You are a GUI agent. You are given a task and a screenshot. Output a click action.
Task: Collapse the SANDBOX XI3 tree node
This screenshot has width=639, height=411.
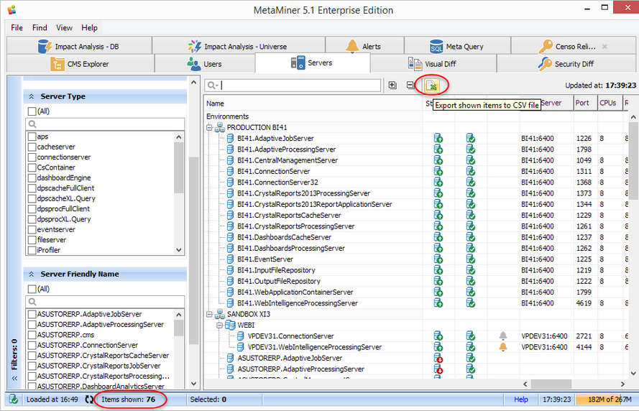tap(209, 314)
